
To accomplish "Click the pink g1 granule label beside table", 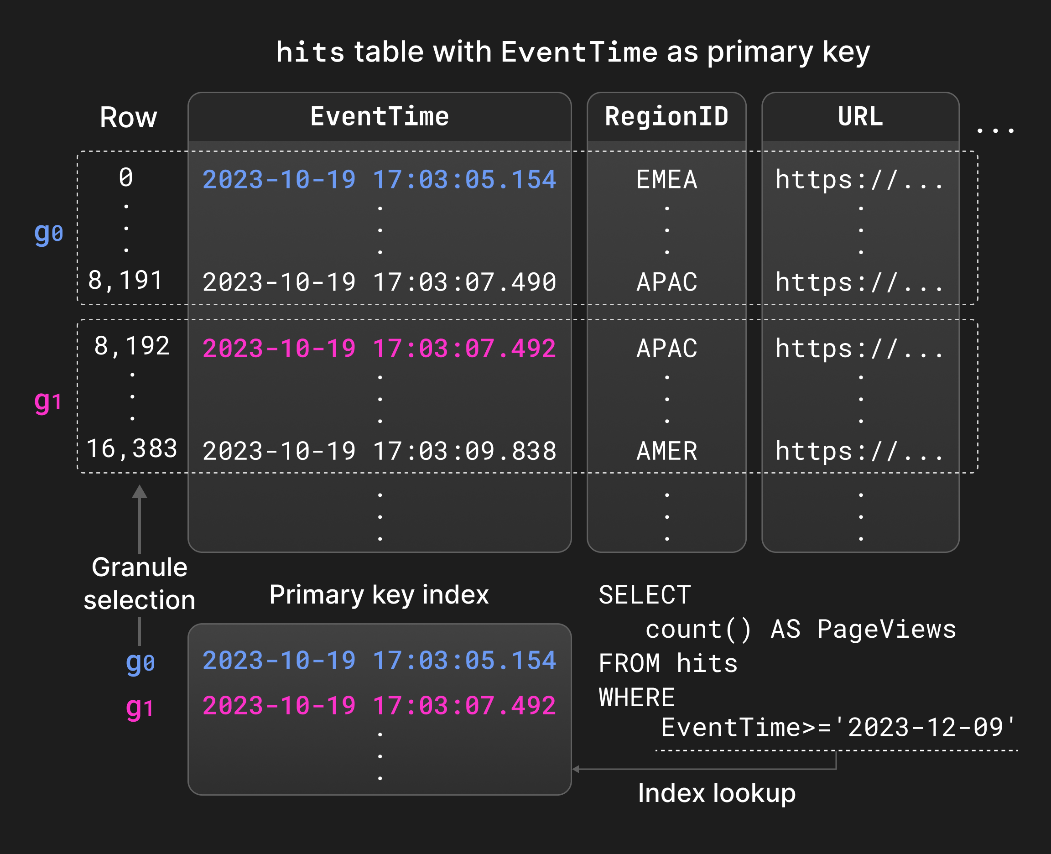I will pos(48,401).
